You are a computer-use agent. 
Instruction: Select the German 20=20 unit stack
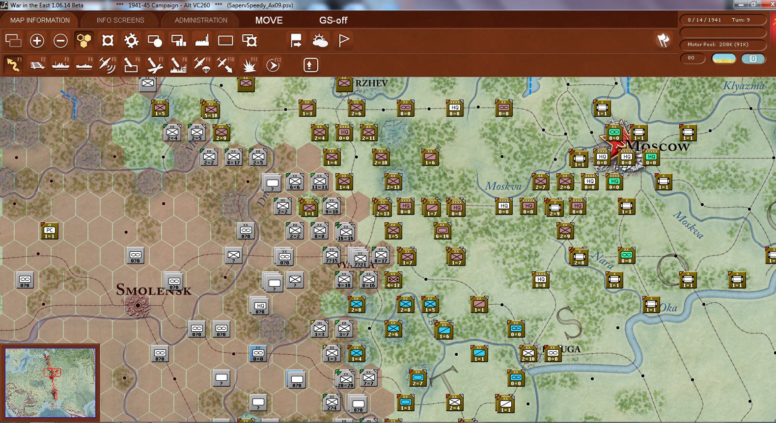[x=345, y=379]
